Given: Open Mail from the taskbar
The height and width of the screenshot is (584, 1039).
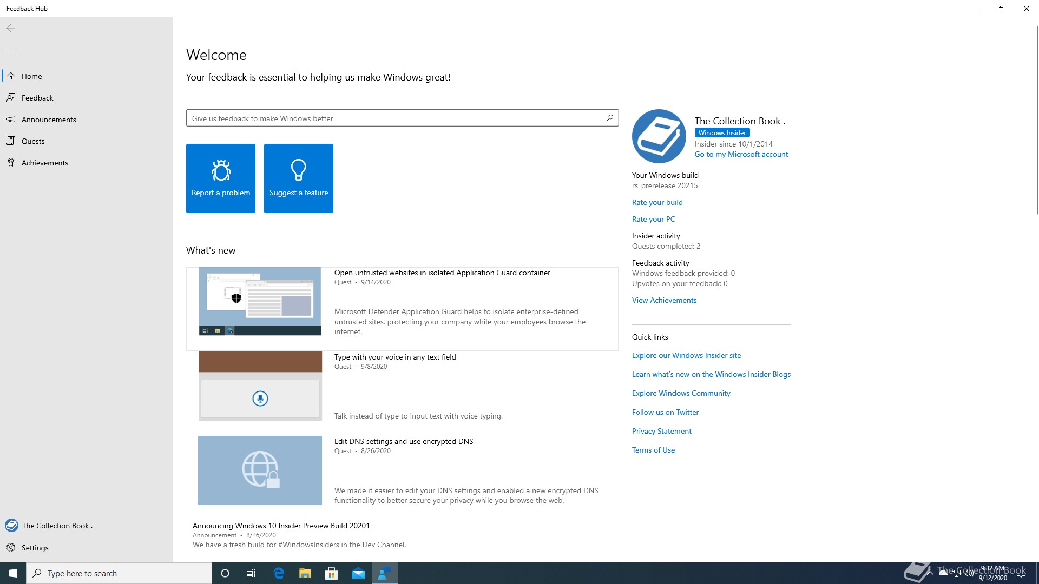Looking at the screenshot, I should 358,573.
